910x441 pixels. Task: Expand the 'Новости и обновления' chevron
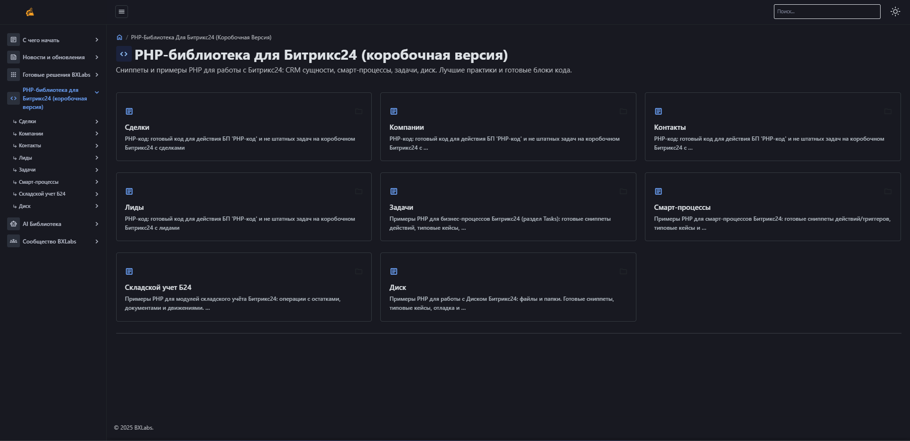point(97,57)
